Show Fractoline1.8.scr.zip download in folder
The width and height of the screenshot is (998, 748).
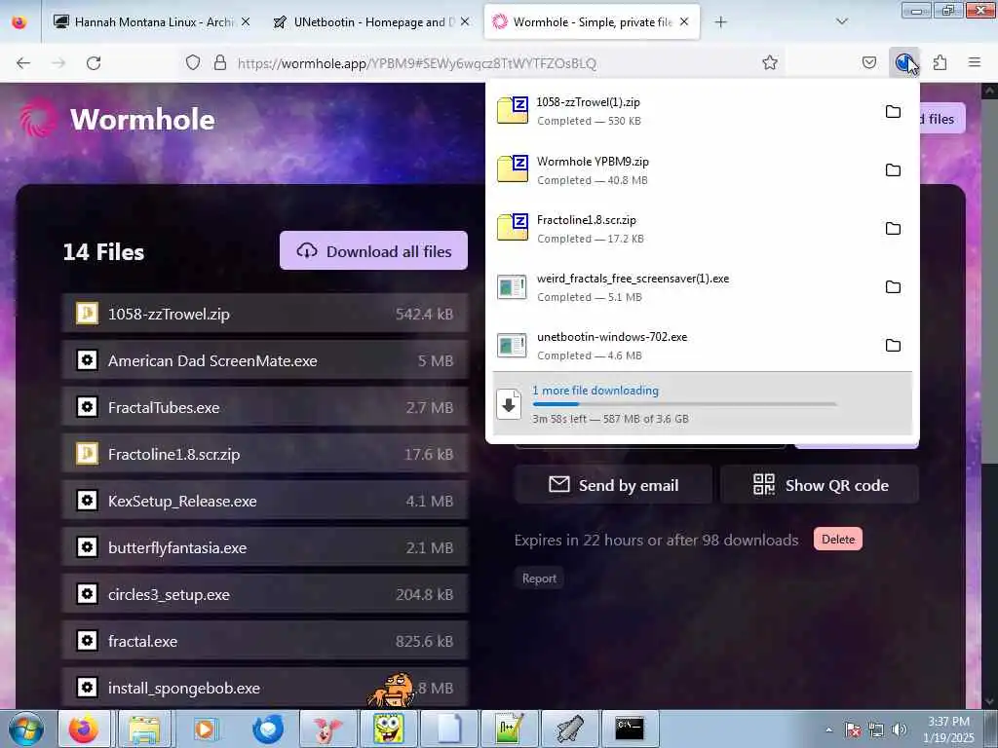pyautogui.click(x=893, y=228)
